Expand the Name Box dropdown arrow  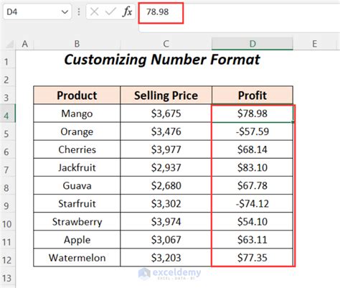point(65,11)
